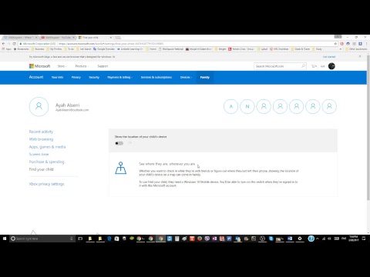Image resolution: width=370 pixels, height=277 pixels.
Task: Go to the Account home tab
Action: pos(36,77)
